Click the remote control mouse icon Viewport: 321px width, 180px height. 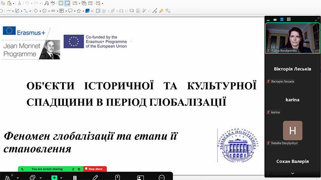point(117,177)
